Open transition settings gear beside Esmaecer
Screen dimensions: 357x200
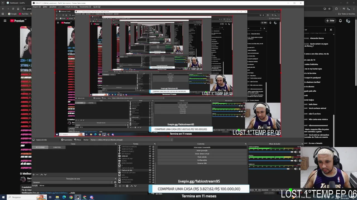point(115,182)
